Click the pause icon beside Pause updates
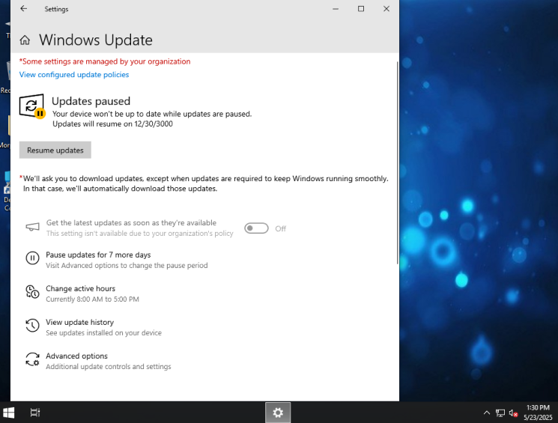Screen dimensions: 558x423 (32, 258)
